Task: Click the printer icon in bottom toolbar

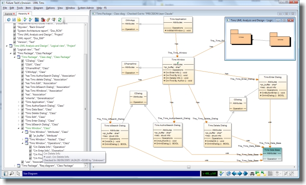Action: tap(252, 173)
